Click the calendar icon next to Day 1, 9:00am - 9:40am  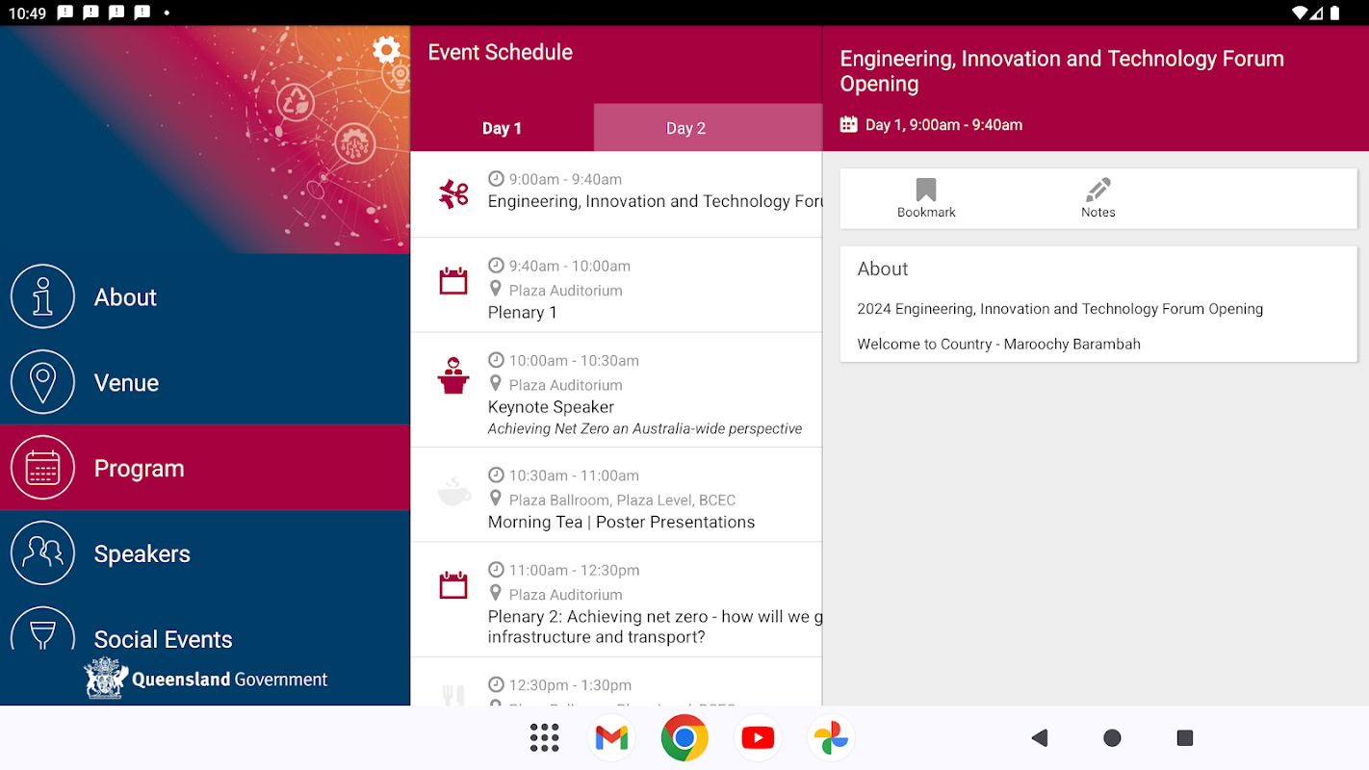[848, 124]
